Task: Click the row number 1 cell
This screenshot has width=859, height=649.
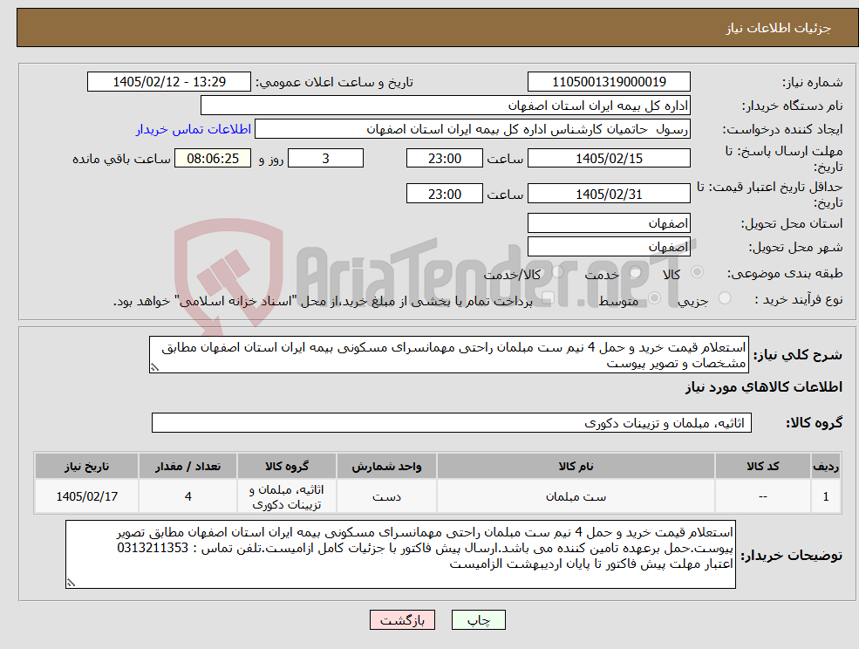Action: coord(826,496)
